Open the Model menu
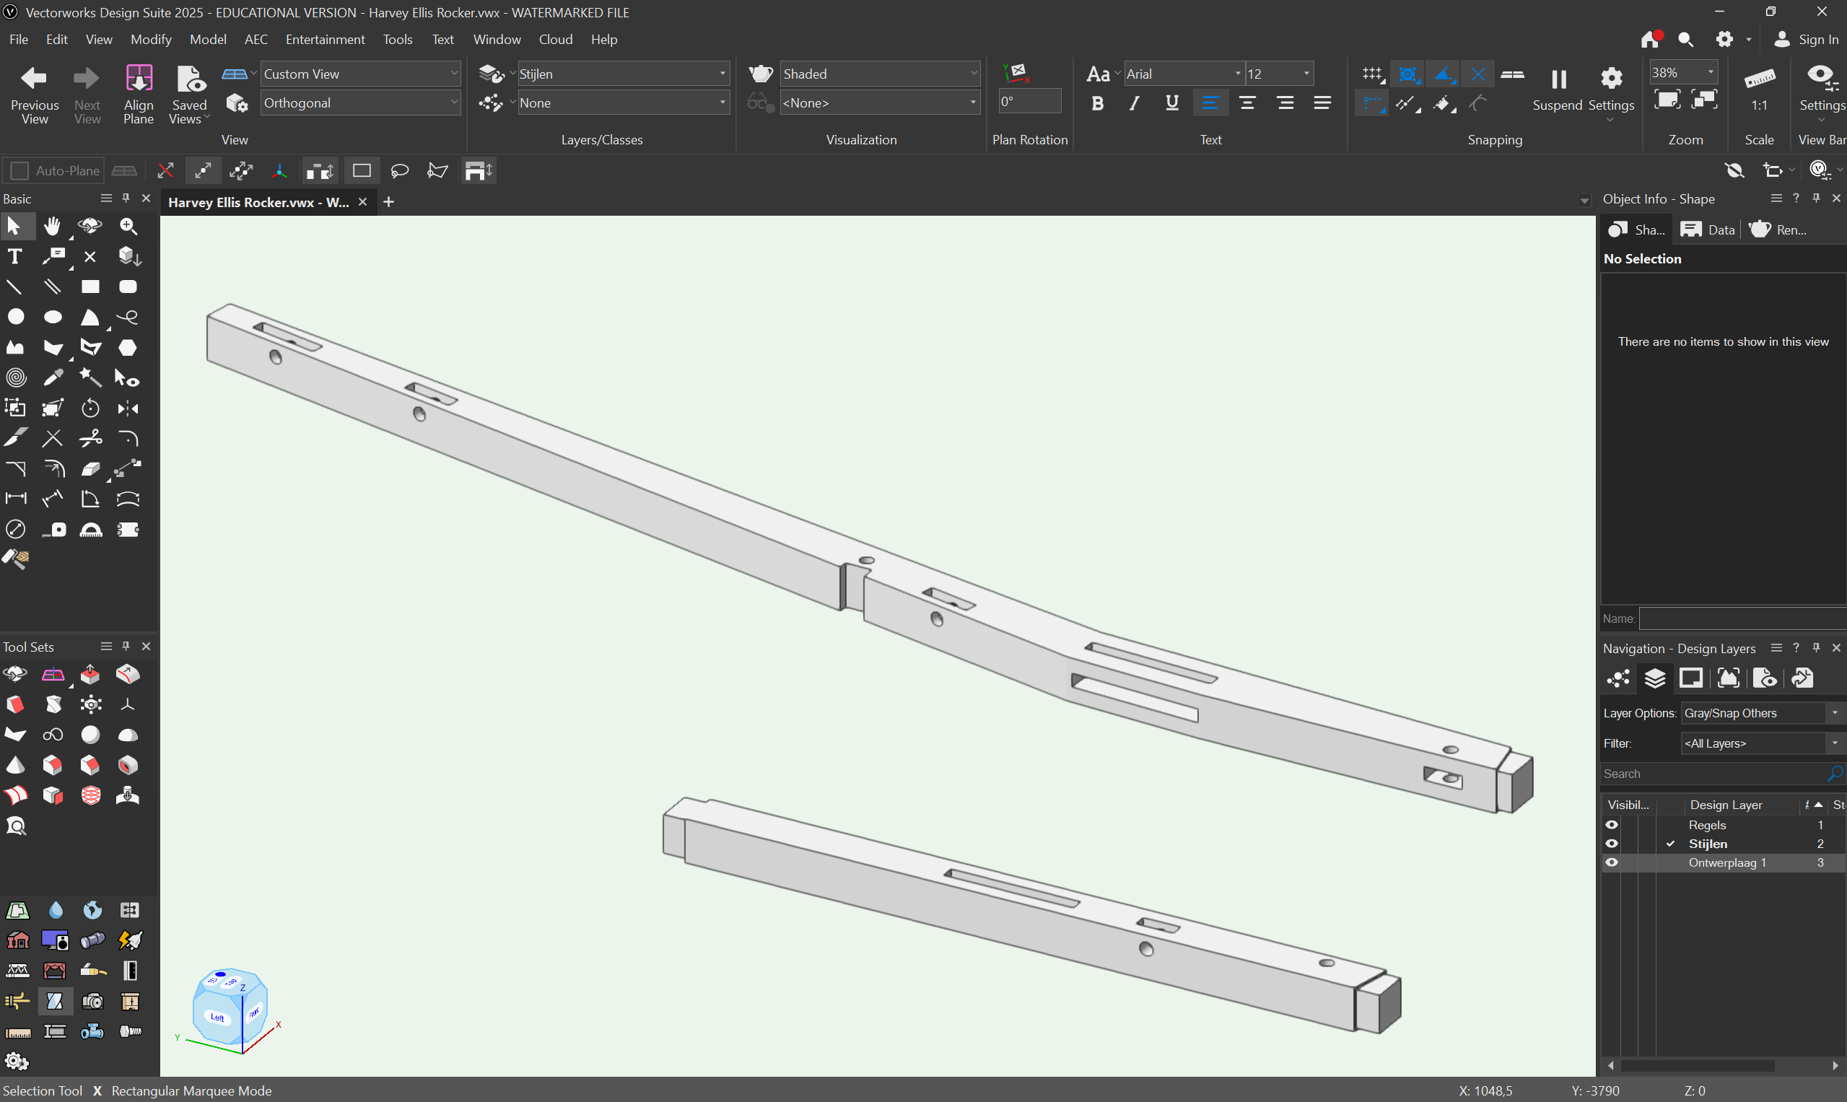This screenshot has height=1102, width=1847. click(x=208, y=40)
